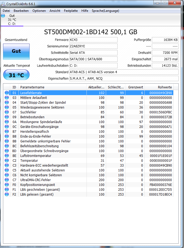The width and height of the screenshot is (184, 248).
Task: Select the Lesefehlerrate parameter name
Action: click(31, 93)
